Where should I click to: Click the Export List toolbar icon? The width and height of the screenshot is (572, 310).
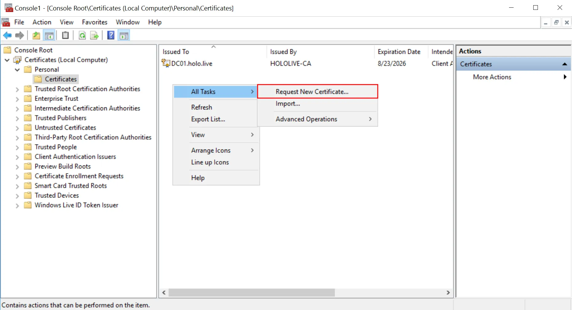pos(94,36)
